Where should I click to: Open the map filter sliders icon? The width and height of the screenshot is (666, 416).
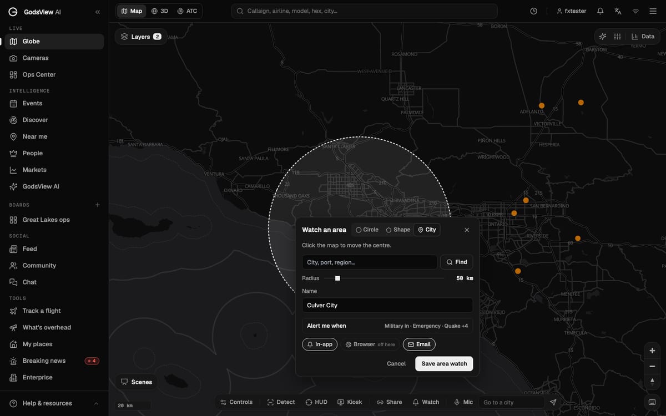617,37
